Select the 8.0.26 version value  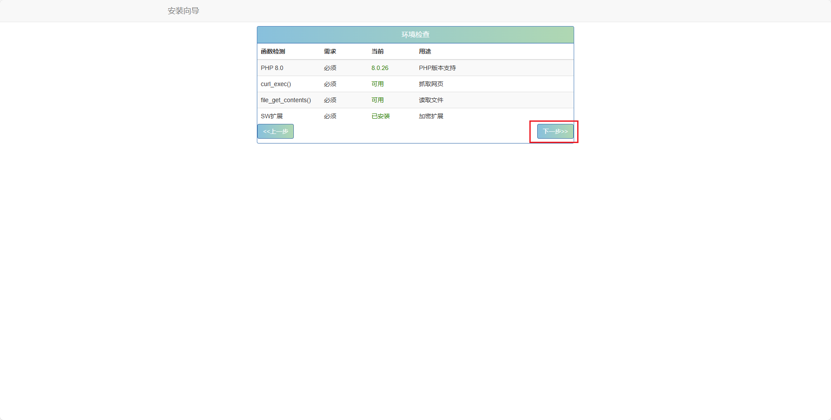click(380, 68)
